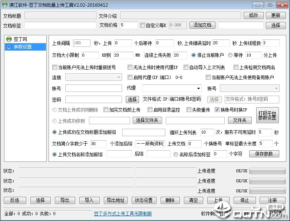Focus the 文档标题 input field
Viewport: 290px width, 221px height.
tap(60, 15)
